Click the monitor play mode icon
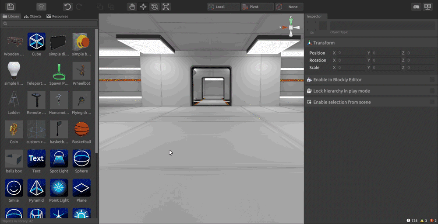Image resolution: width=438 pixels, height=224 pixels. pos(428,7)
